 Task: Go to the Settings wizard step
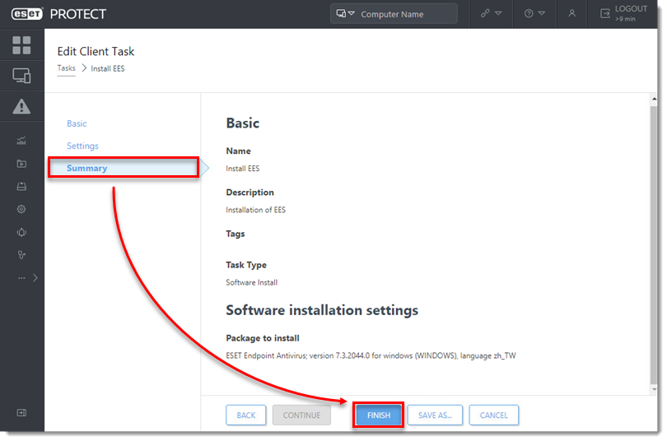tap(82, 146)
